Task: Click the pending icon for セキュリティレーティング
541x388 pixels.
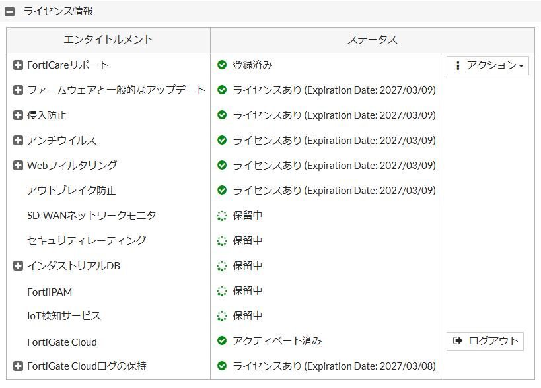Action: point(222,241)
